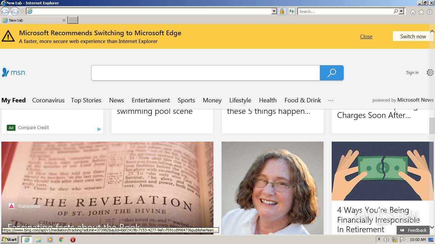
Task: Click the AdChoices triangle icon
Action: (x=99, y=129)
